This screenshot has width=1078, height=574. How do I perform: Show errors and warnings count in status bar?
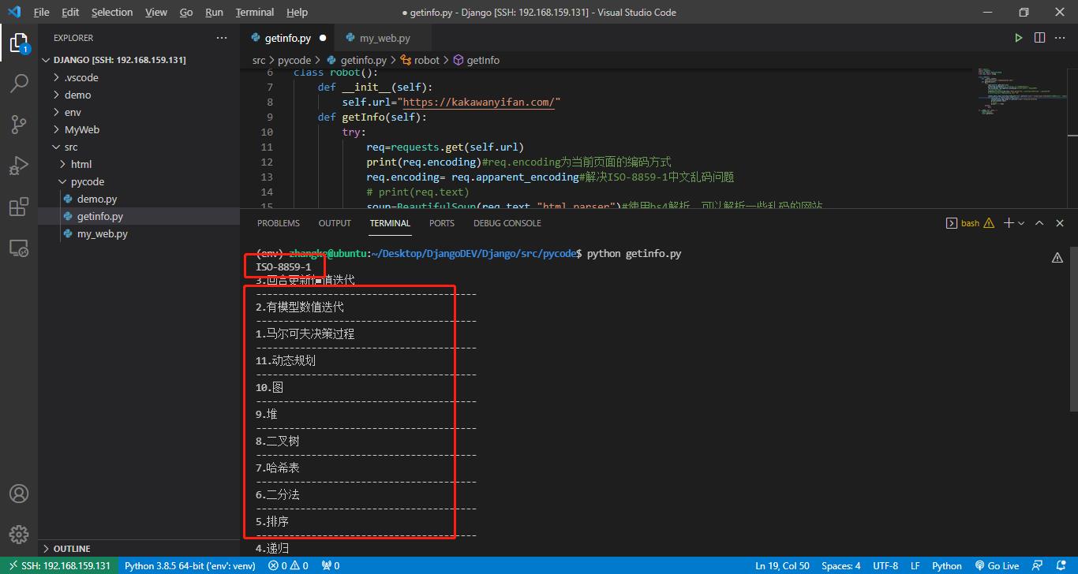tap(288, 565)
